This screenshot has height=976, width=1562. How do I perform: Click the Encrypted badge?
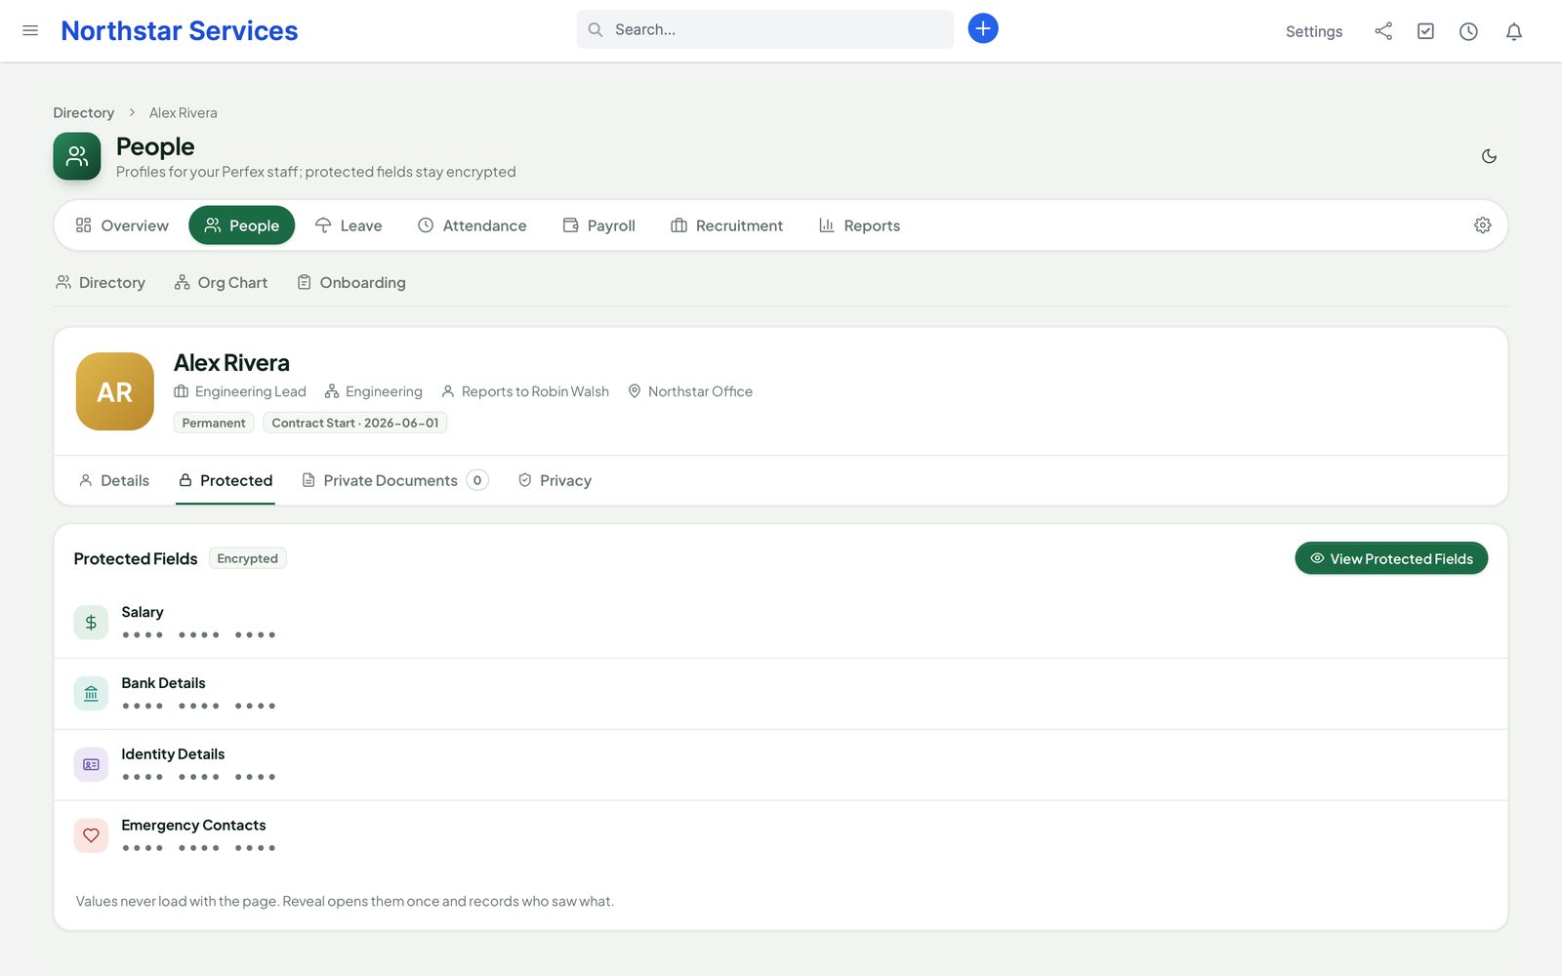247,558
